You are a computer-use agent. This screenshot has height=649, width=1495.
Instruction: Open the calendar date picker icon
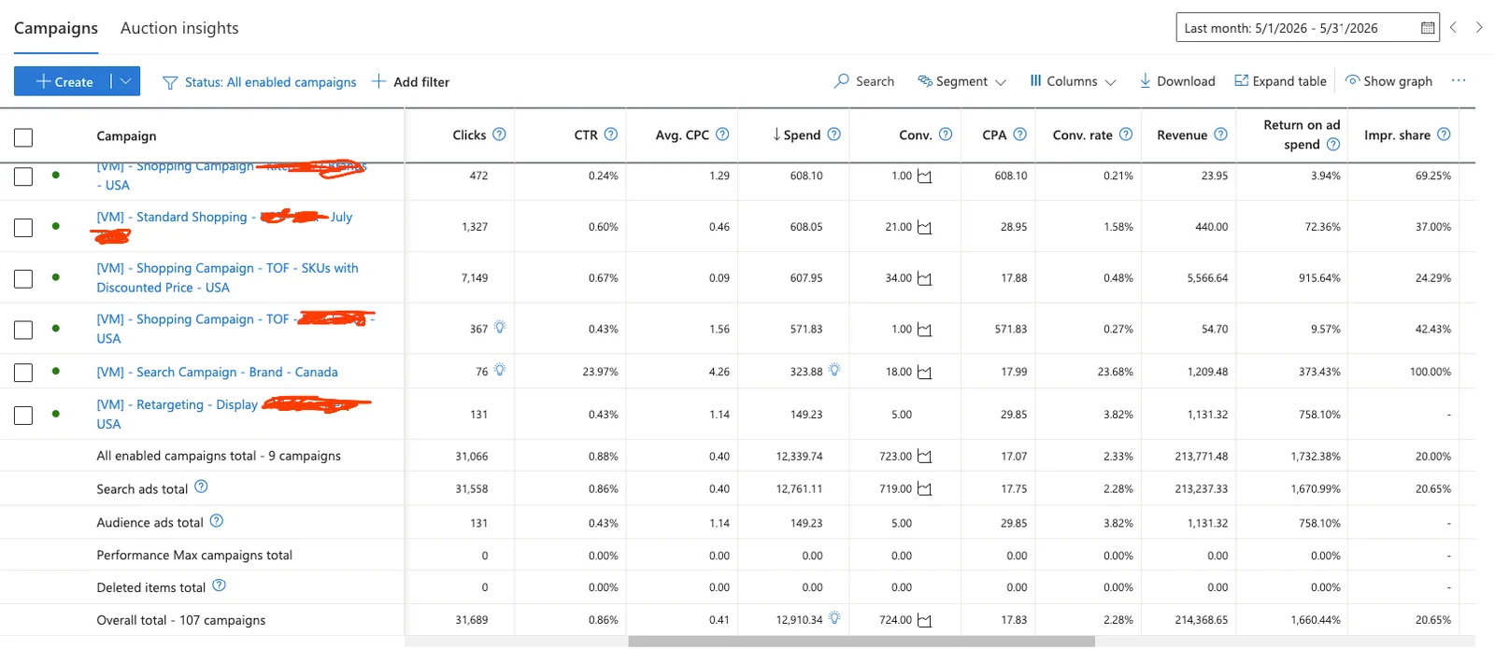1427,28
